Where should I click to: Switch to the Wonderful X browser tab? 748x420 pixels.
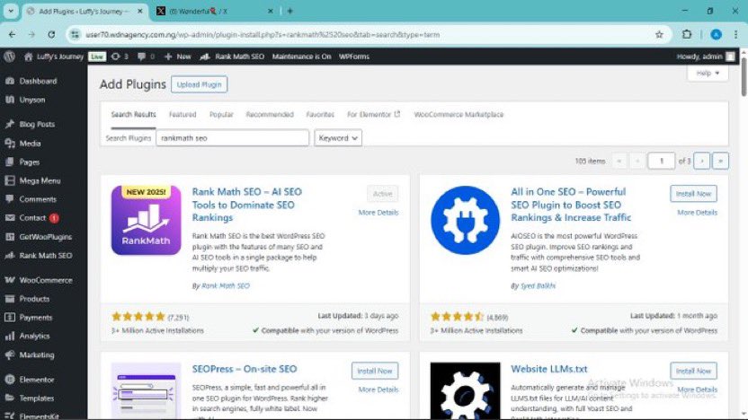click(x=215, y=11)
